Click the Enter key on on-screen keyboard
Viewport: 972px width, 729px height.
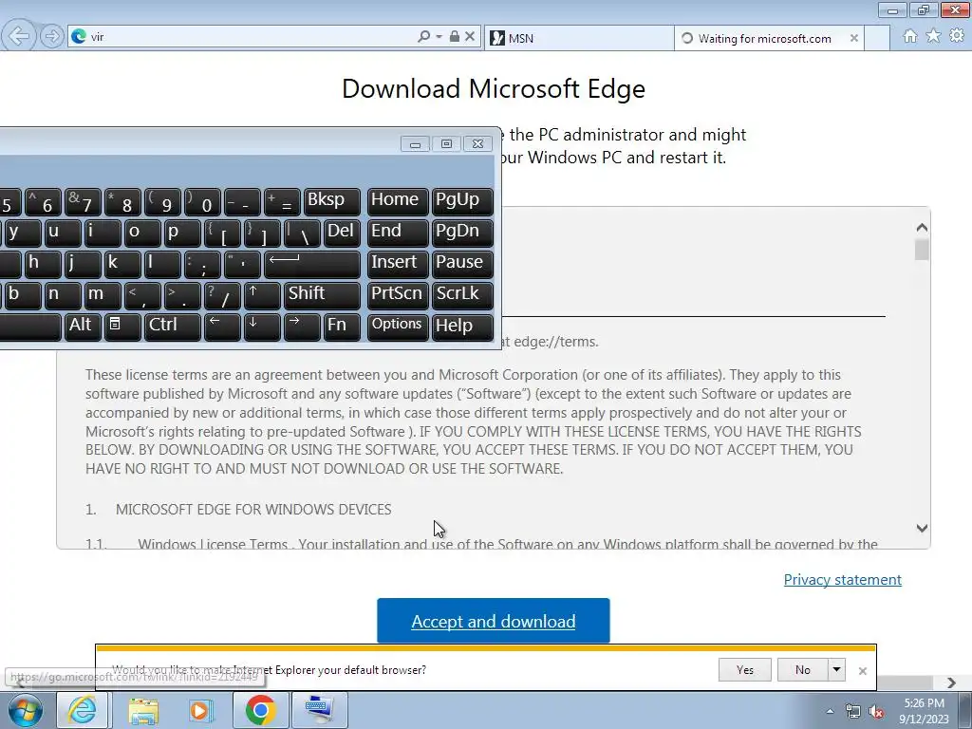(x=311, y=264)
